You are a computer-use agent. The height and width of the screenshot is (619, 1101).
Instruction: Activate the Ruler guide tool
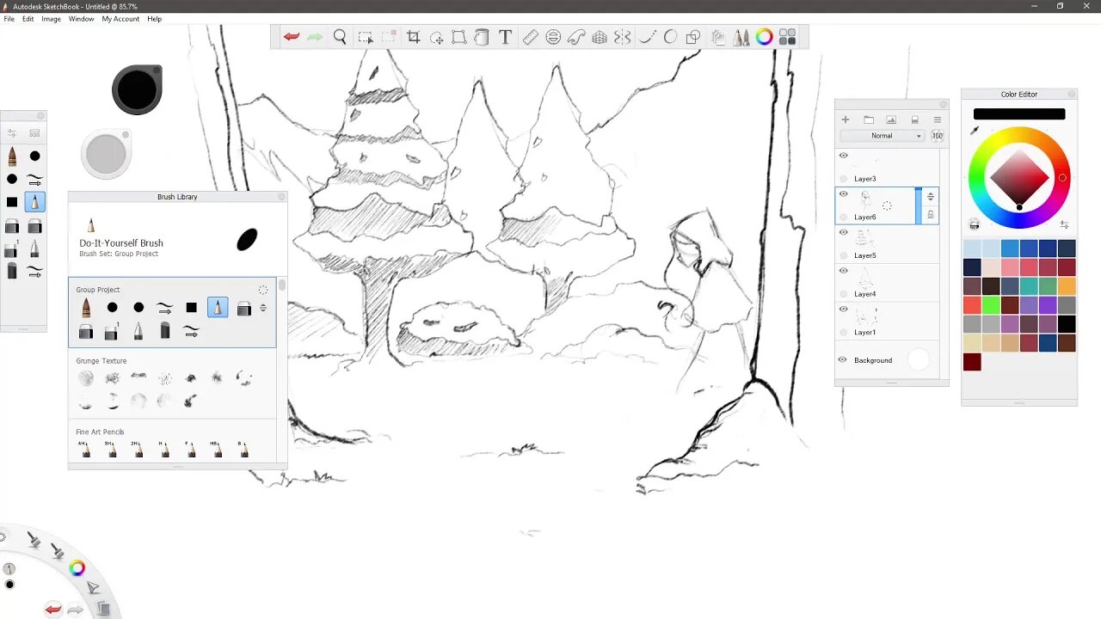(x=530, y=37)
